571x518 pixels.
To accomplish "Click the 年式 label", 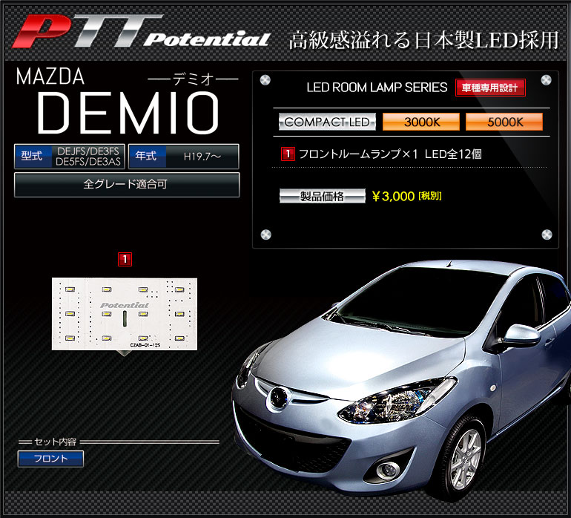I will 145,157.
